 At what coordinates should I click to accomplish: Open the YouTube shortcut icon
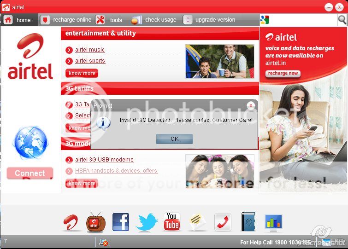tap(172, 222)
